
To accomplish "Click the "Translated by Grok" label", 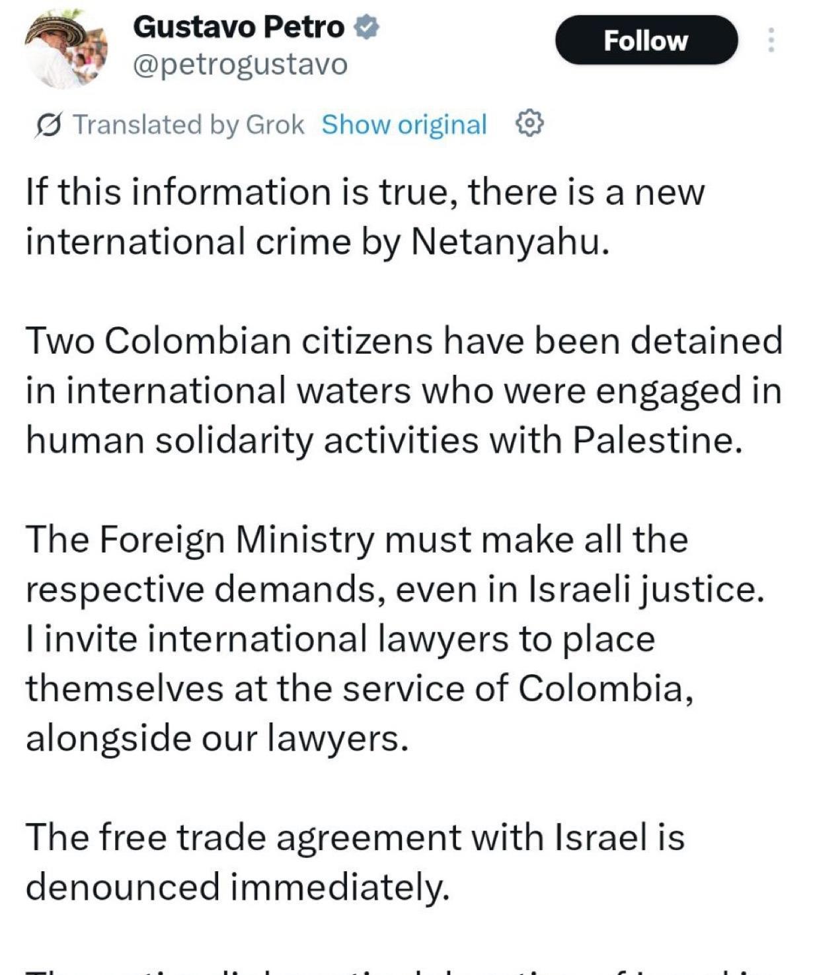I will coord(188,124).
